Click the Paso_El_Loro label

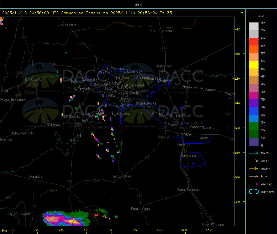tap(213, 225)
